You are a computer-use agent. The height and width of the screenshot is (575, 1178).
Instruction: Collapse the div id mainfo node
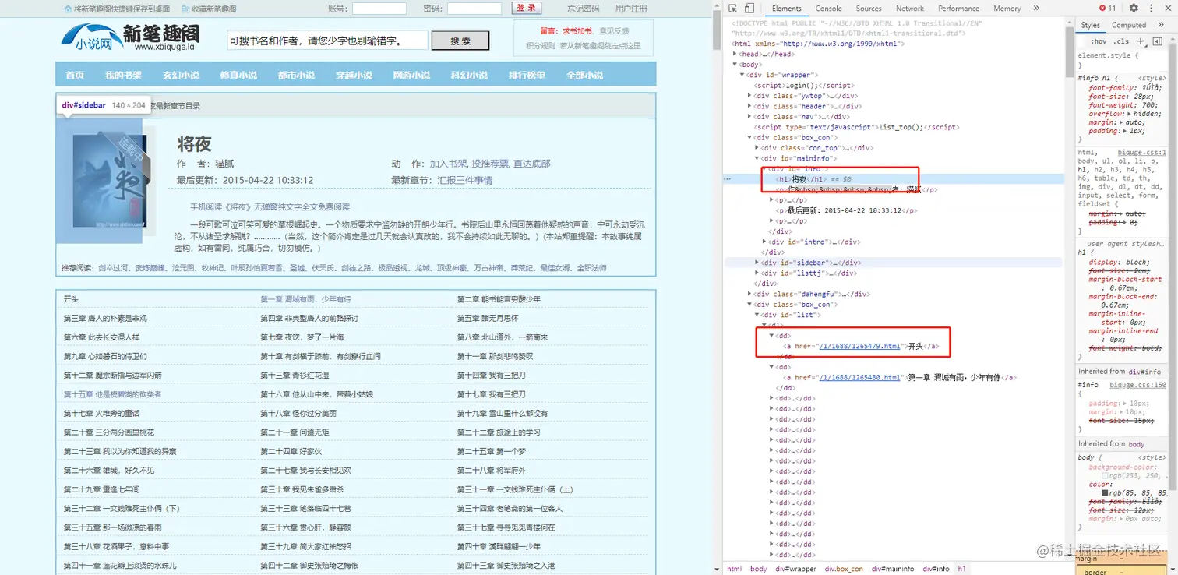[x=757, y=158]
